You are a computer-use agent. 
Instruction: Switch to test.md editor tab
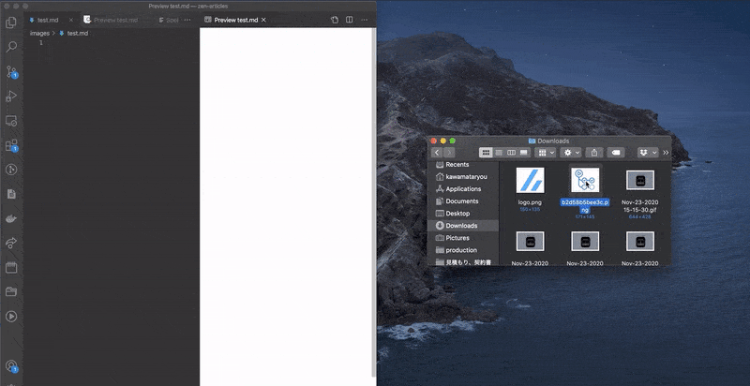click(x=48, y=20)
